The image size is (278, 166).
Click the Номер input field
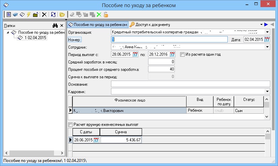169,39
